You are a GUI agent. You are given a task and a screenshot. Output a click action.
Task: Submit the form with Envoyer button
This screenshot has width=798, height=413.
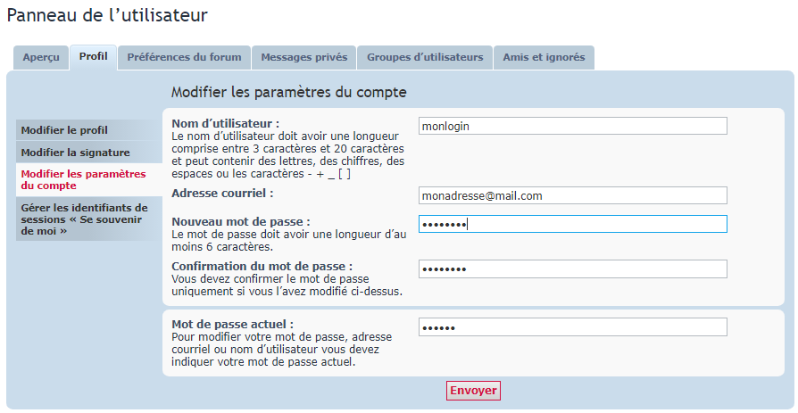tap(473, 391)
